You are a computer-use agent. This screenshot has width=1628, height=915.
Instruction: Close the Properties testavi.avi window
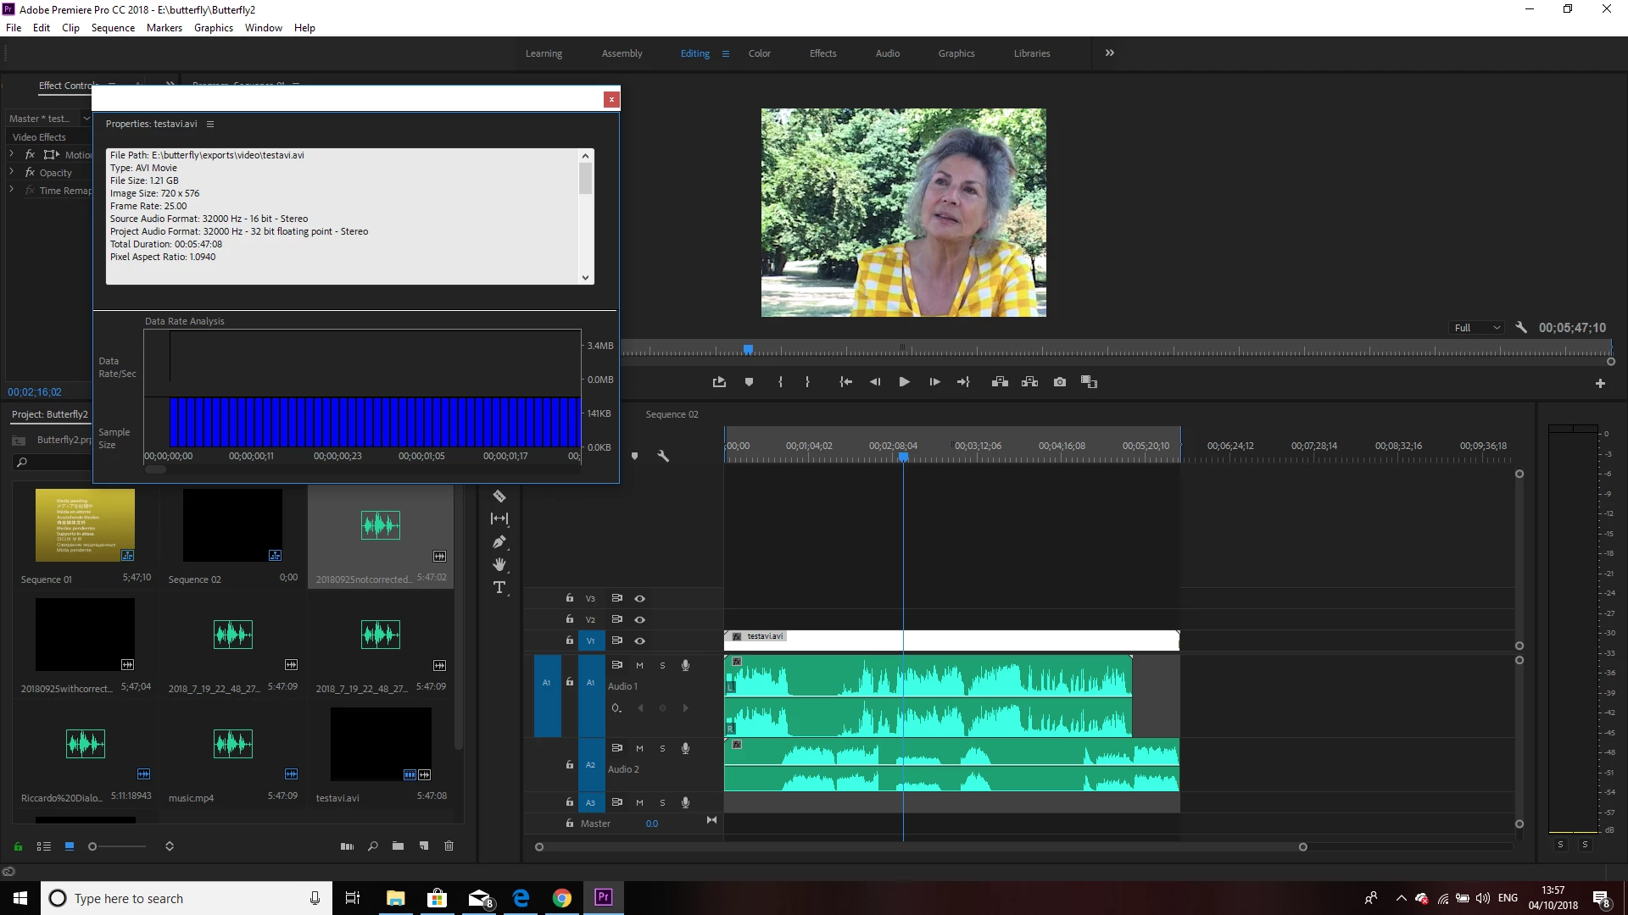(610, 99)
